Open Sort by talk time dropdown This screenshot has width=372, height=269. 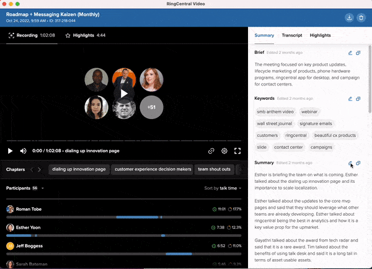pyautogui.click(x=224, y=188)
